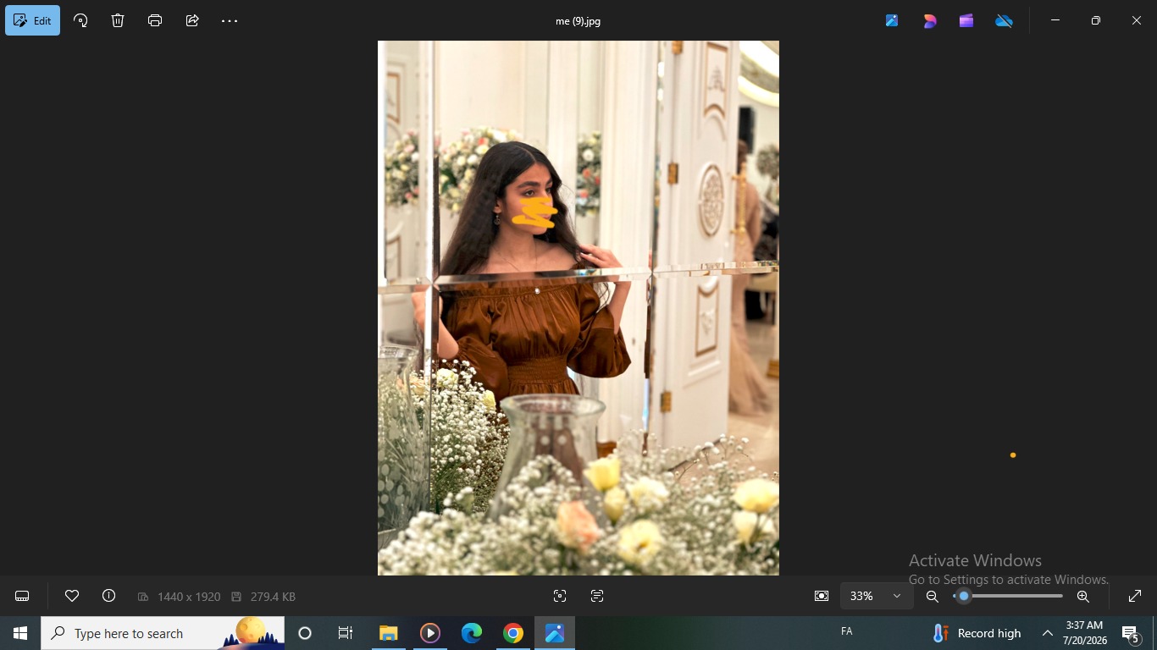Open the See more three-dots menu

click(x=230, y=20)
